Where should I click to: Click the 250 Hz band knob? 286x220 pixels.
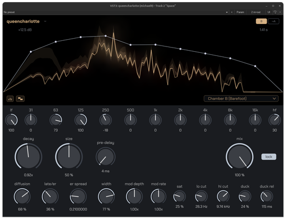[106, 120]
